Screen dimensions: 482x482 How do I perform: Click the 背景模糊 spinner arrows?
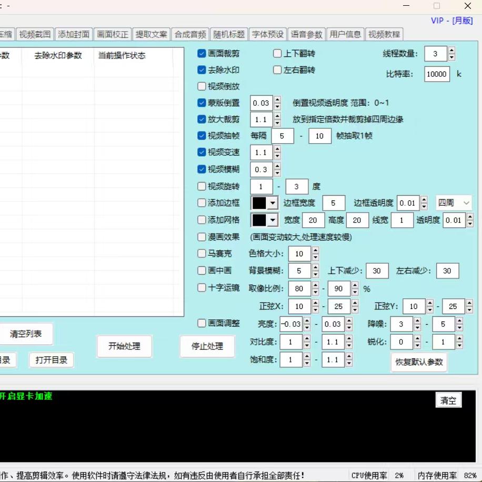click(x=315, y=270)
